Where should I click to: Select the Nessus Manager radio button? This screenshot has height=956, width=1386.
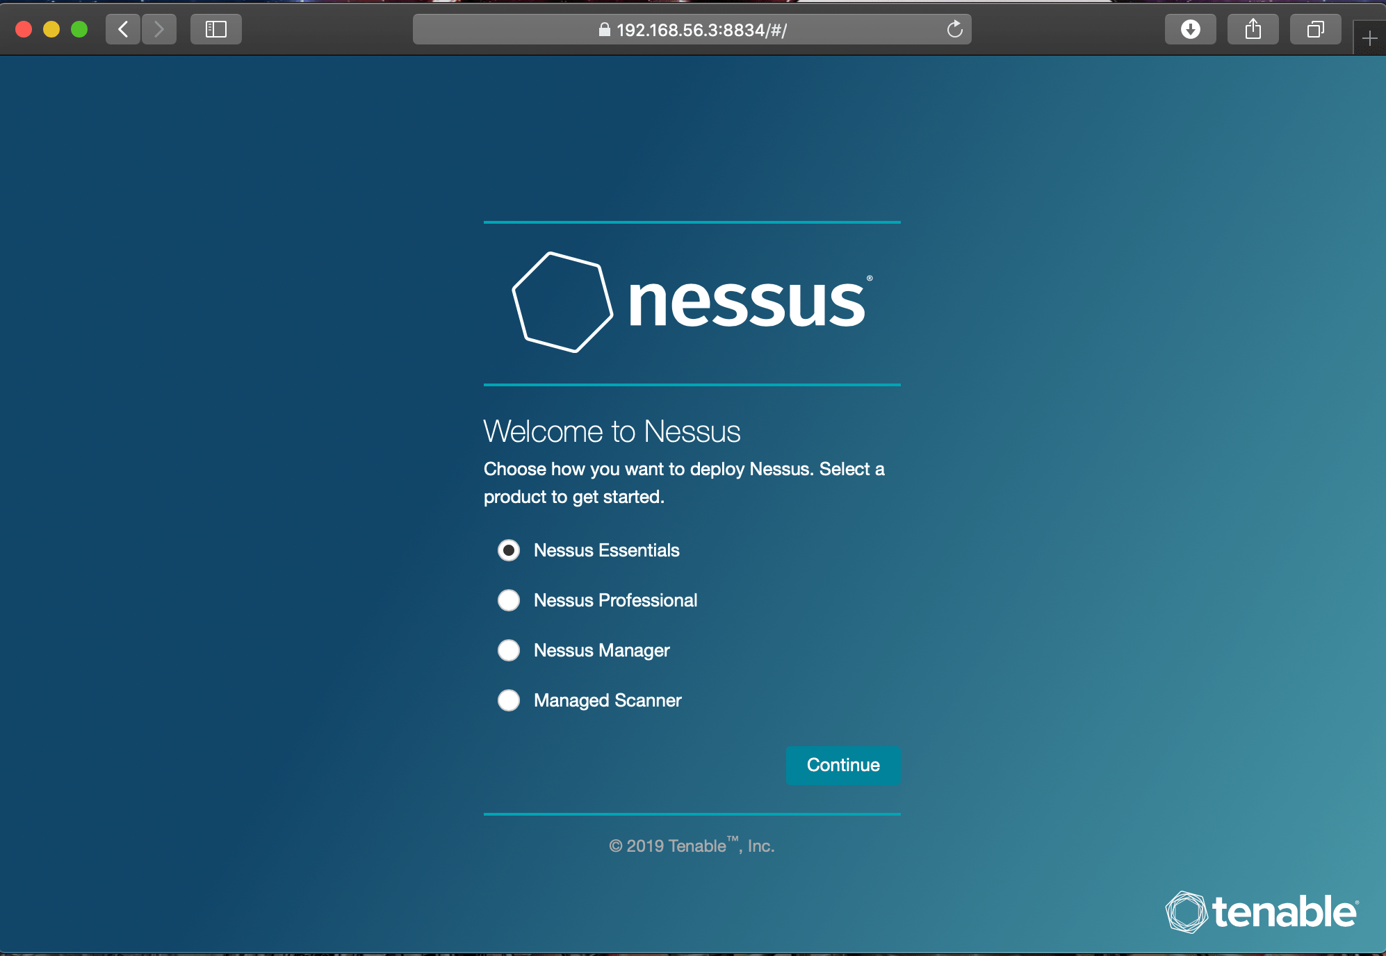[509, 650]
